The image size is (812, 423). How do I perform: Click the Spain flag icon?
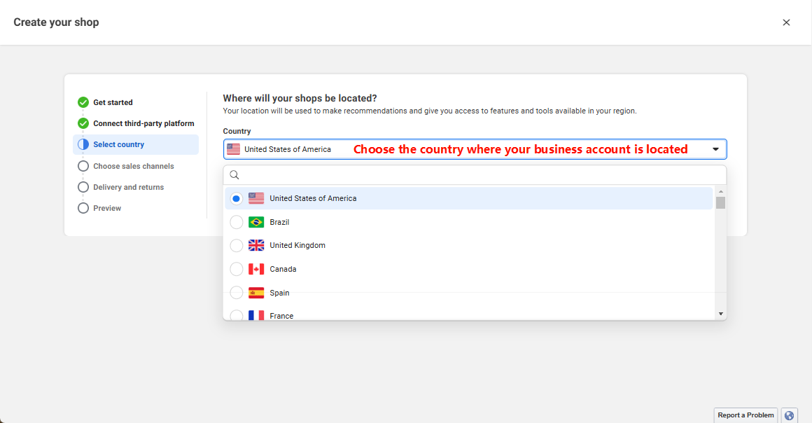pos(256,293)
